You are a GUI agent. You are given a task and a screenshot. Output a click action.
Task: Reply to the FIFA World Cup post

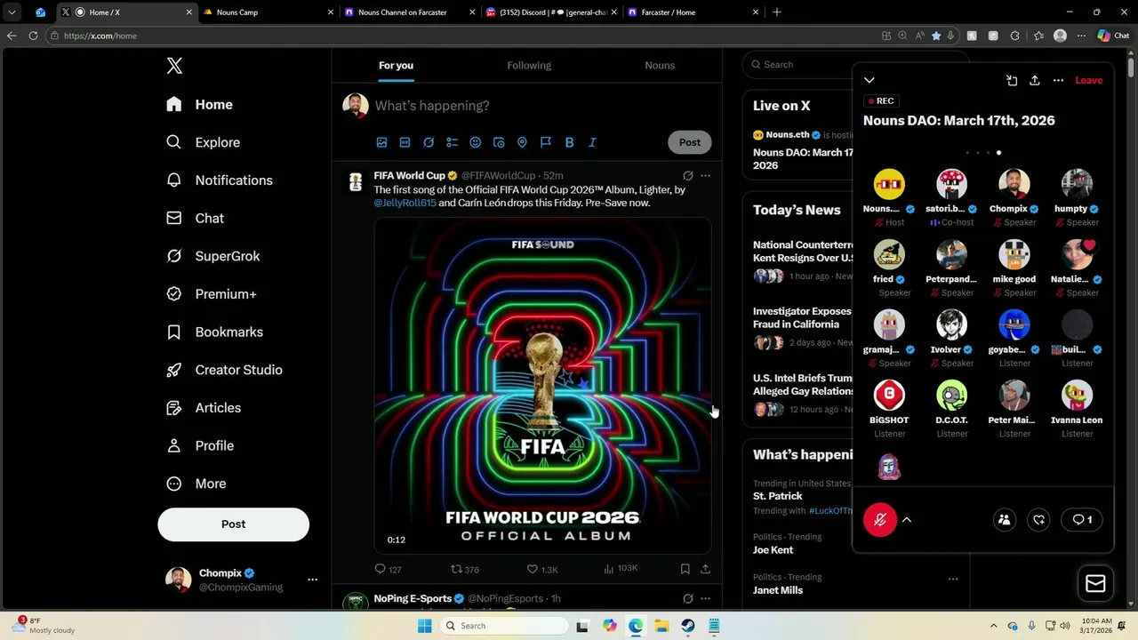388,569
